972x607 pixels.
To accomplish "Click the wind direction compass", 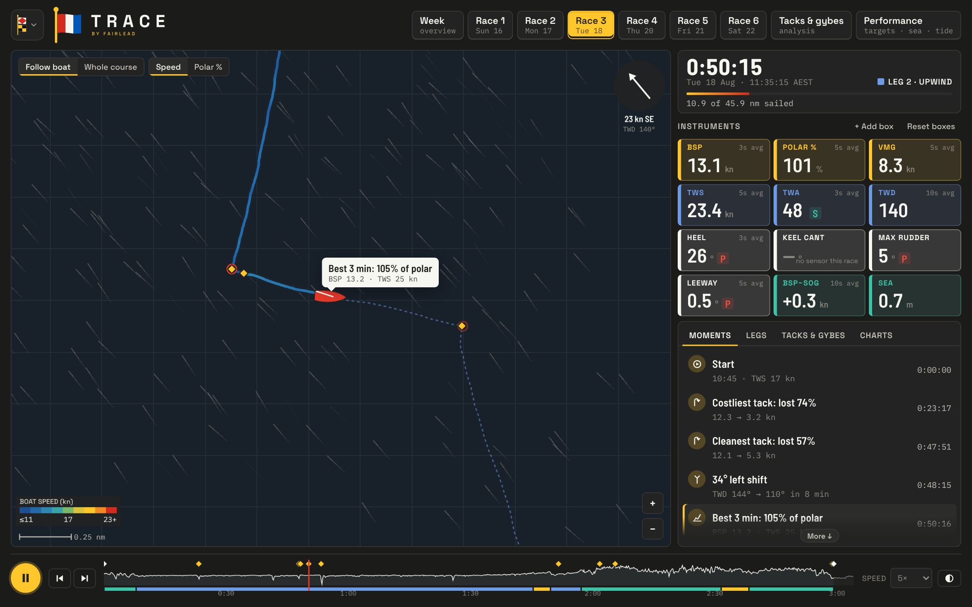I will click(639, 85).
